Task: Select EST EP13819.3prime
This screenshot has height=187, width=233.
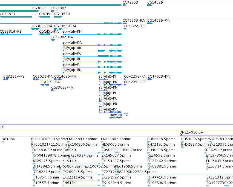Action: (128, 150)
